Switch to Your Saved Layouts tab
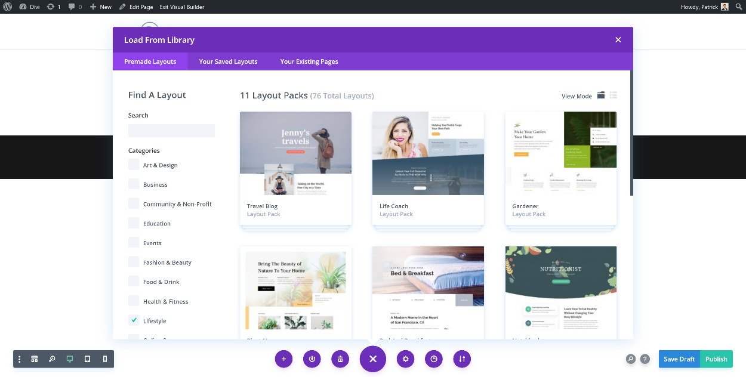The image size is (746, 377). tap(228, 61)
